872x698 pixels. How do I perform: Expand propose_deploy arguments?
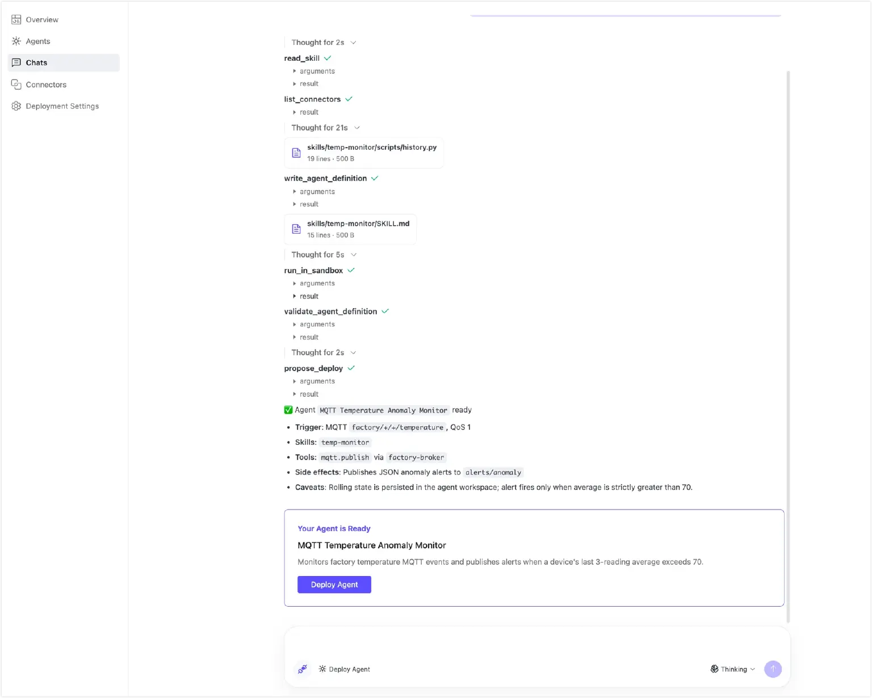coord(313,381)
